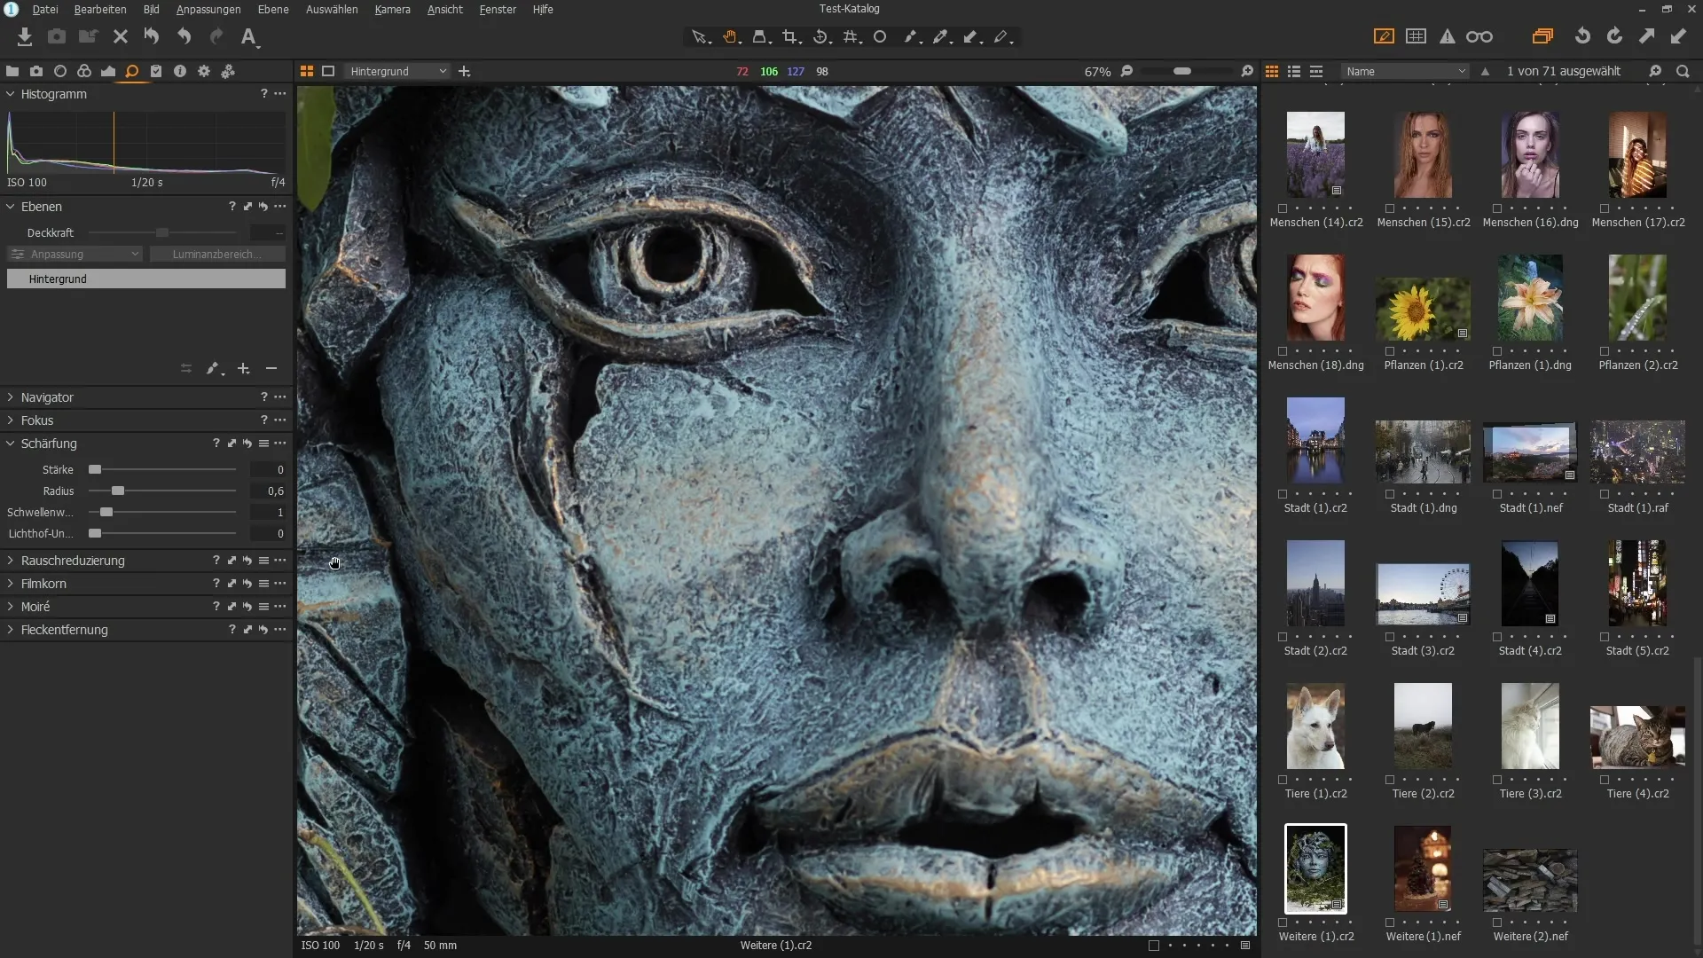This screenshot has height=958, width=1703.
Task: Expand the Fokus panel
Action: coord(11,420)
